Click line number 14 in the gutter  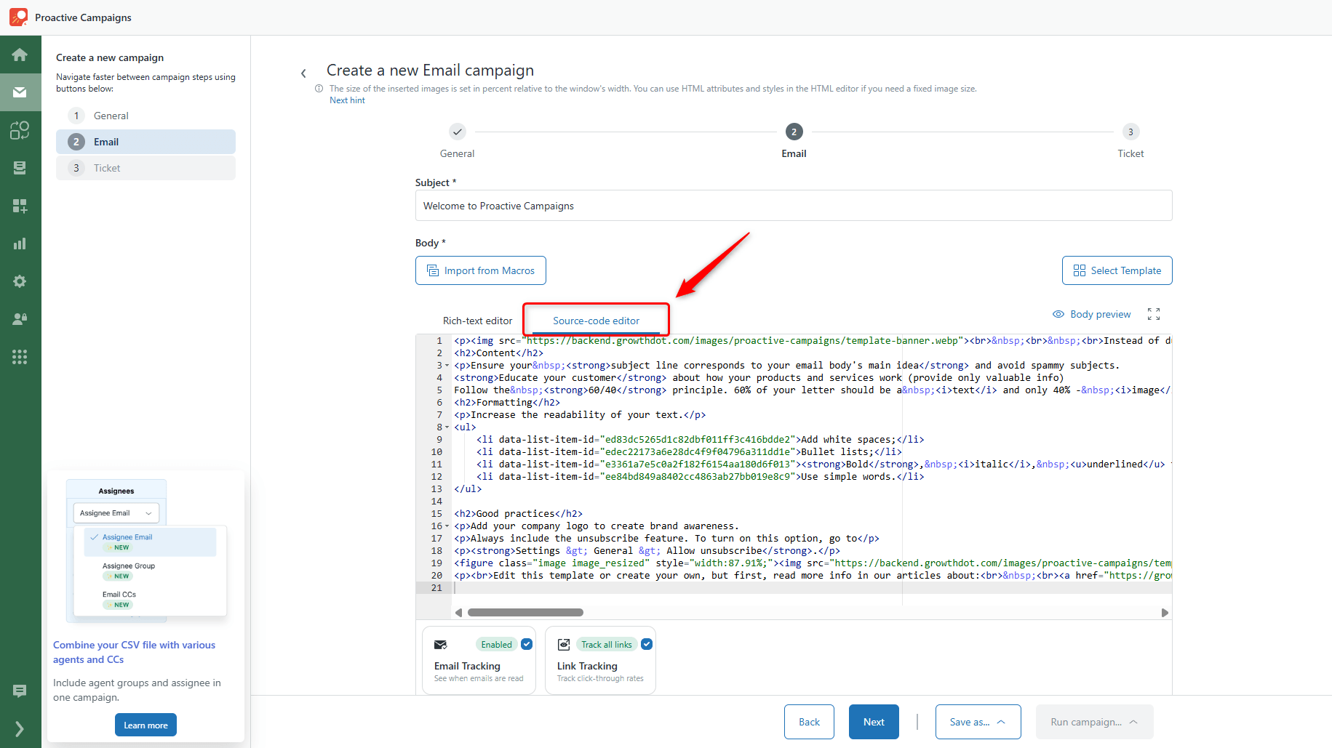pos(436,502)
